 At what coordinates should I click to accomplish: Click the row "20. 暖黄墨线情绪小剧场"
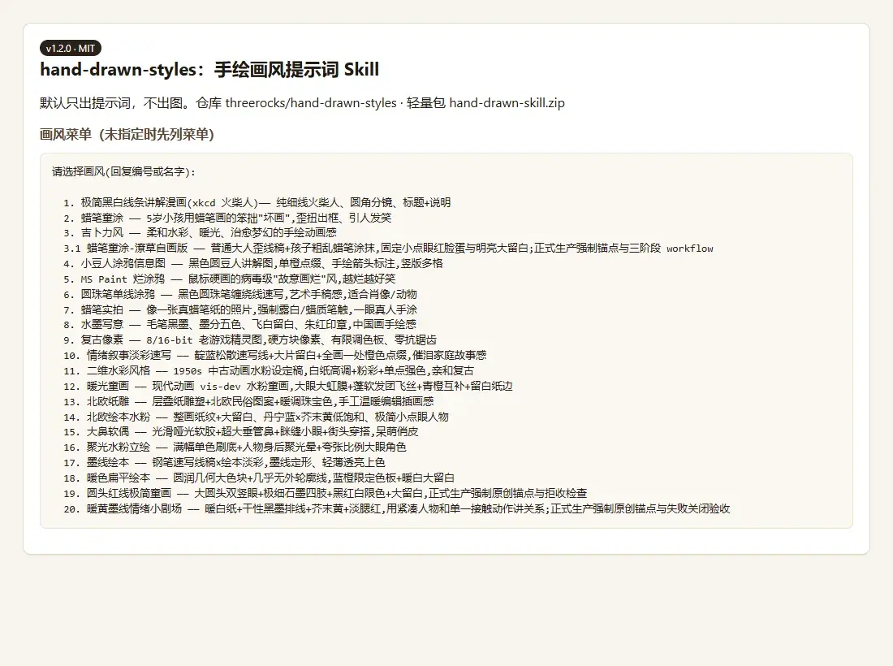tap(397, 508)
